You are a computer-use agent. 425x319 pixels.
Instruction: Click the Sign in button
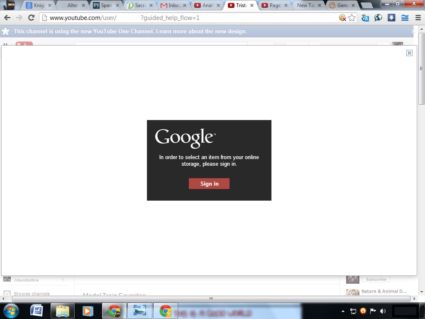click(209, 184)
